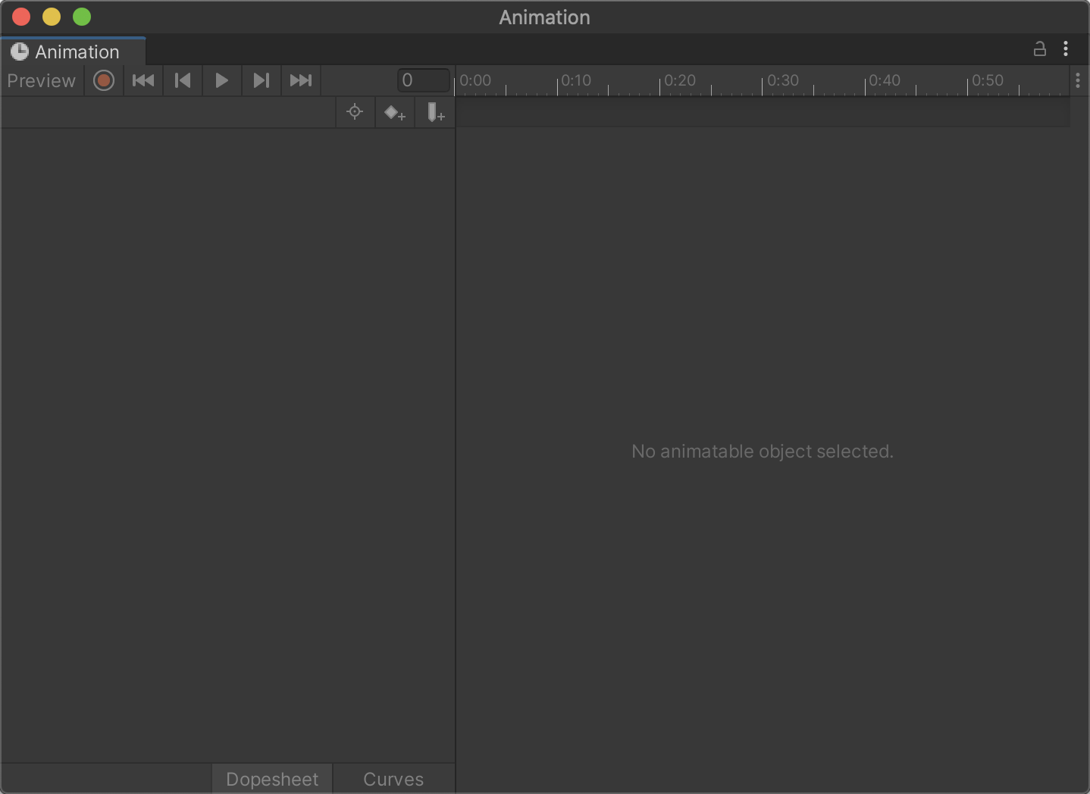Open the clip selection dropdown area
Screen dimensions: 1090x794
coord(167,112)
